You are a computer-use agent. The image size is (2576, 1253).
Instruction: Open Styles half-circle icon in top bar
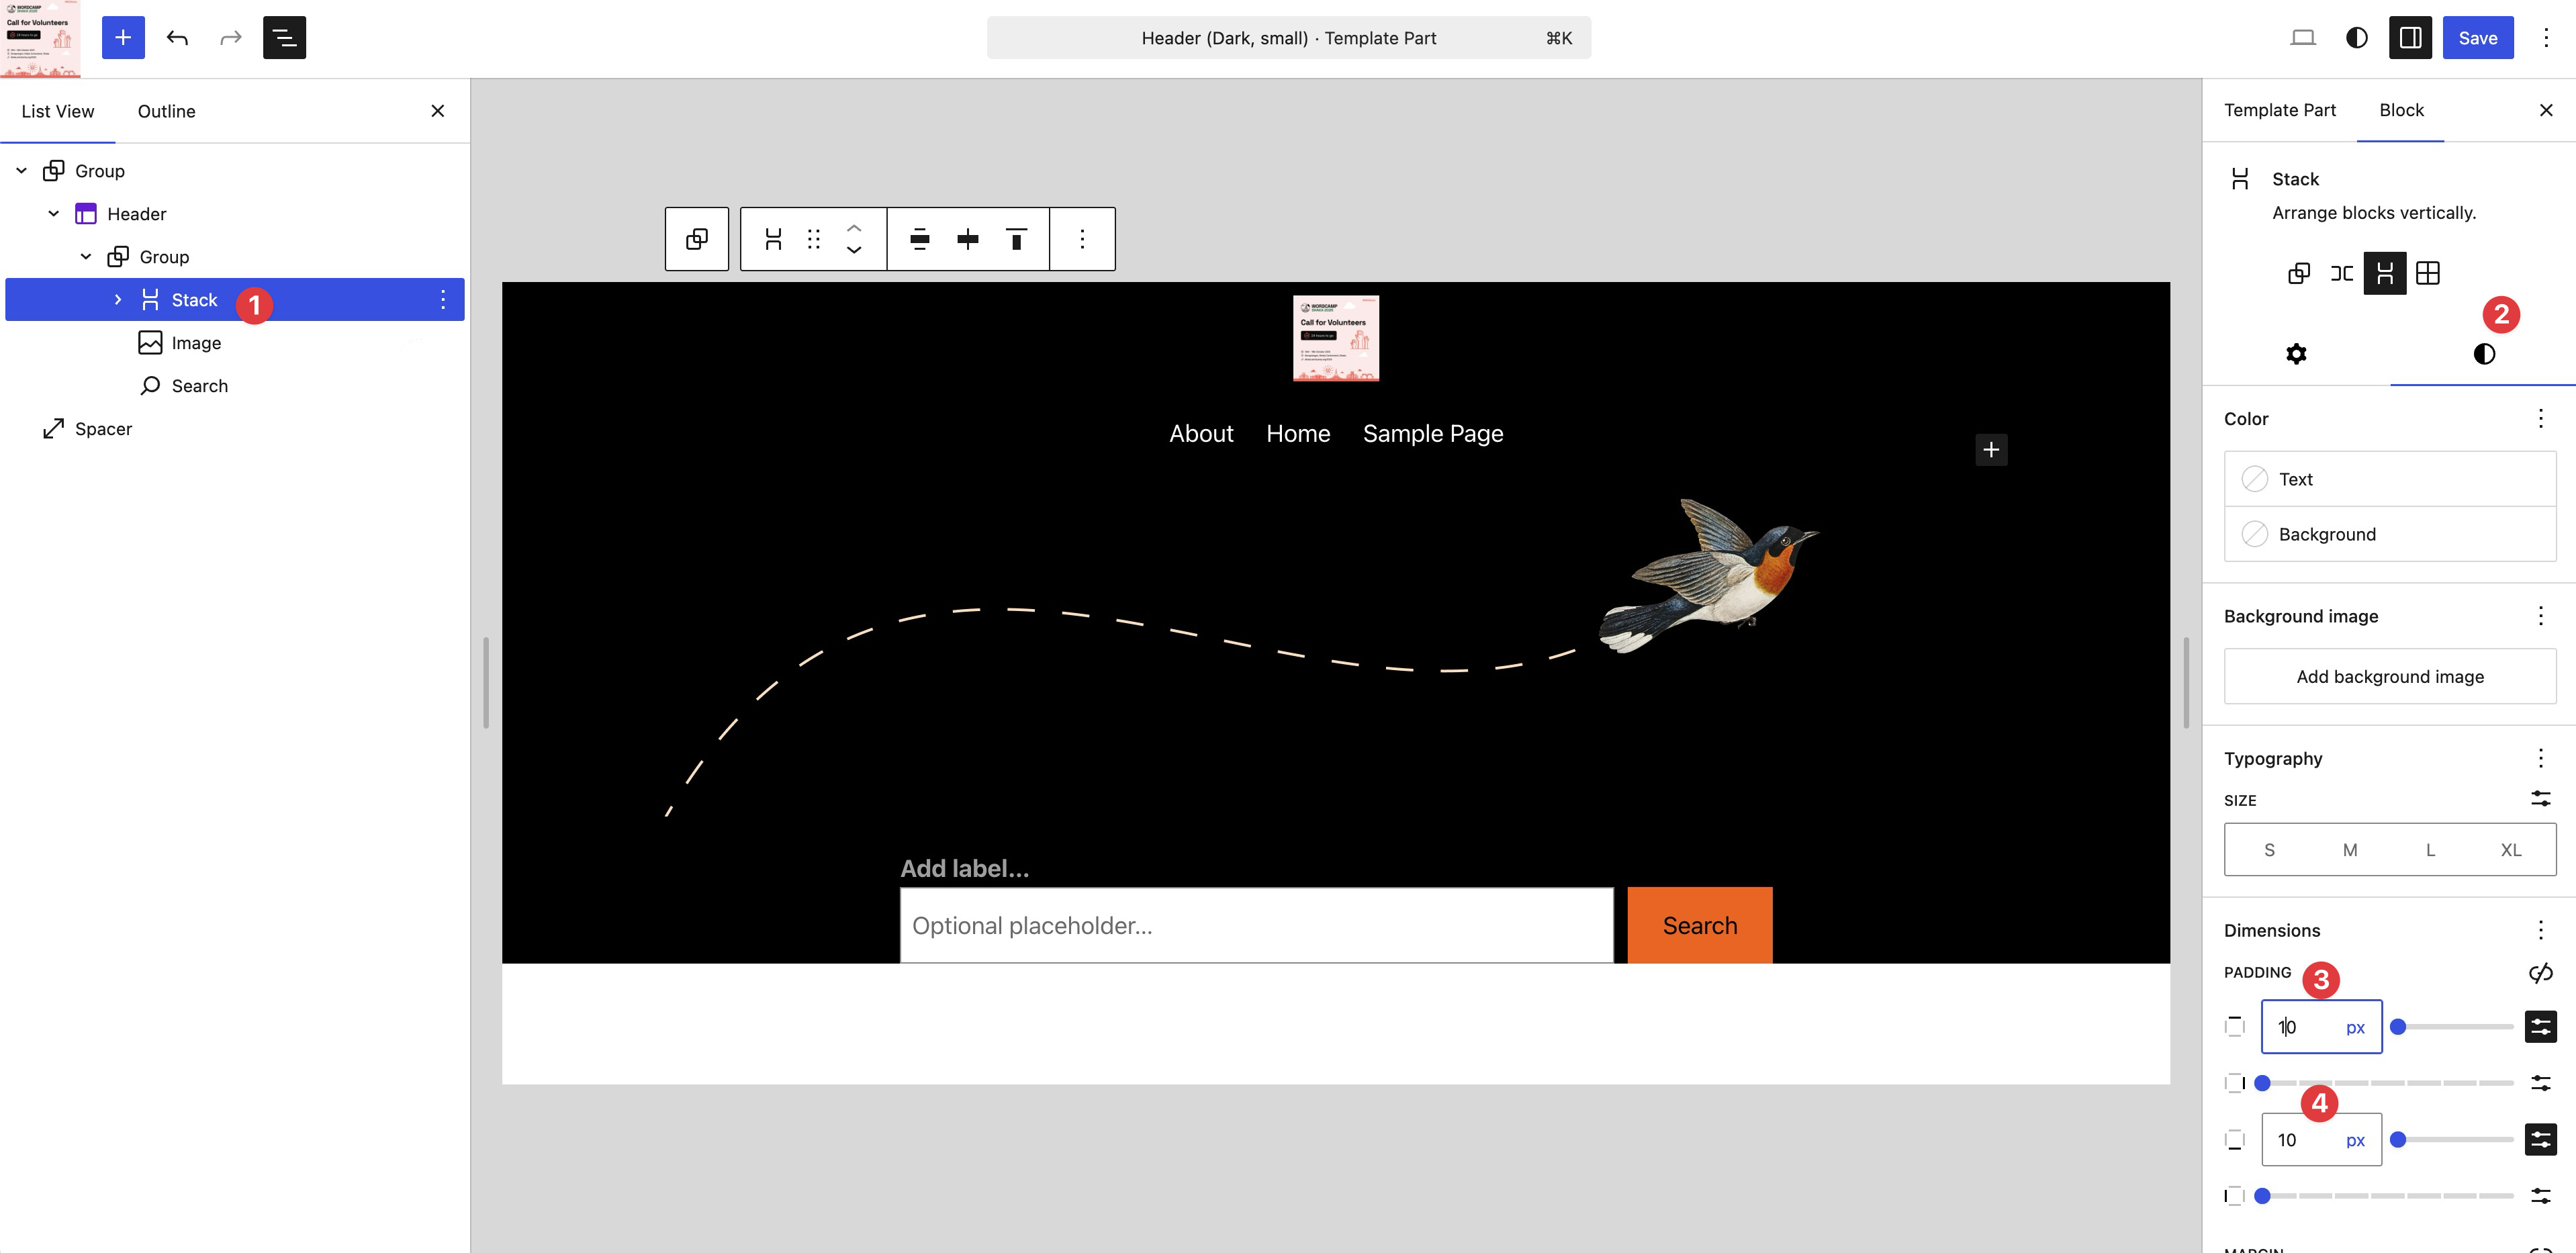click(x=2357, y=38)
